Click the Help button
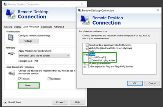Image resolution: width=163 pixels, height=107 pixels. (77, 102)
